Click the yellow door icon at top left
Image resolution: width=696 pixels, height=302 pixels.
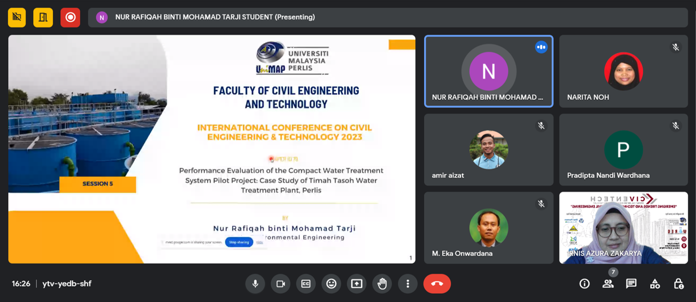point(43,17)
